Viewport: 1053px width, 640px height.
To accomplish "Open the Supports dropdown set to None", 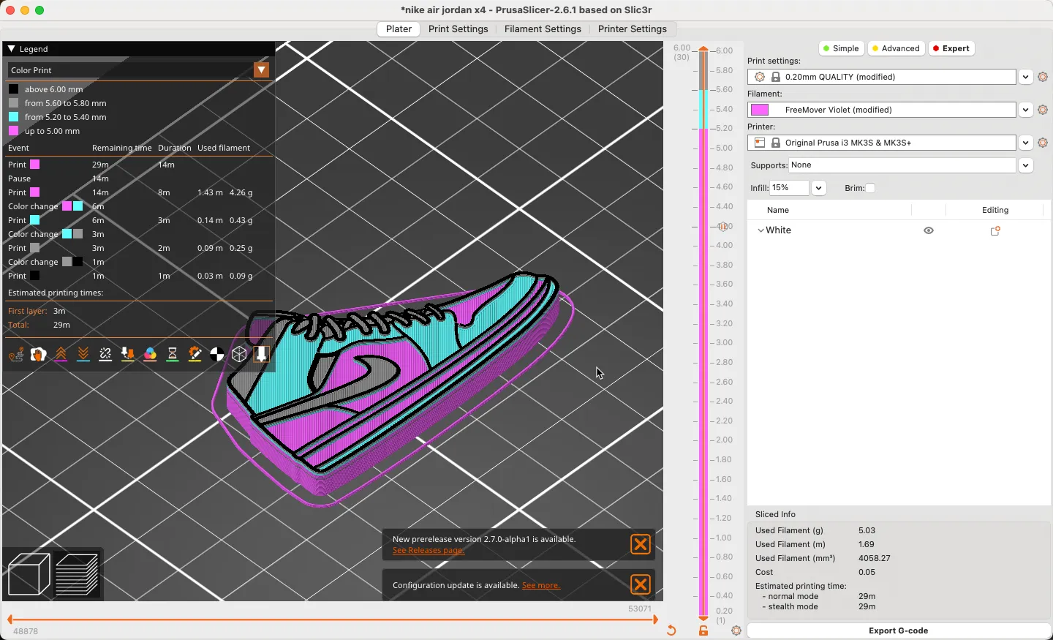I will (x=1025, y=165).
